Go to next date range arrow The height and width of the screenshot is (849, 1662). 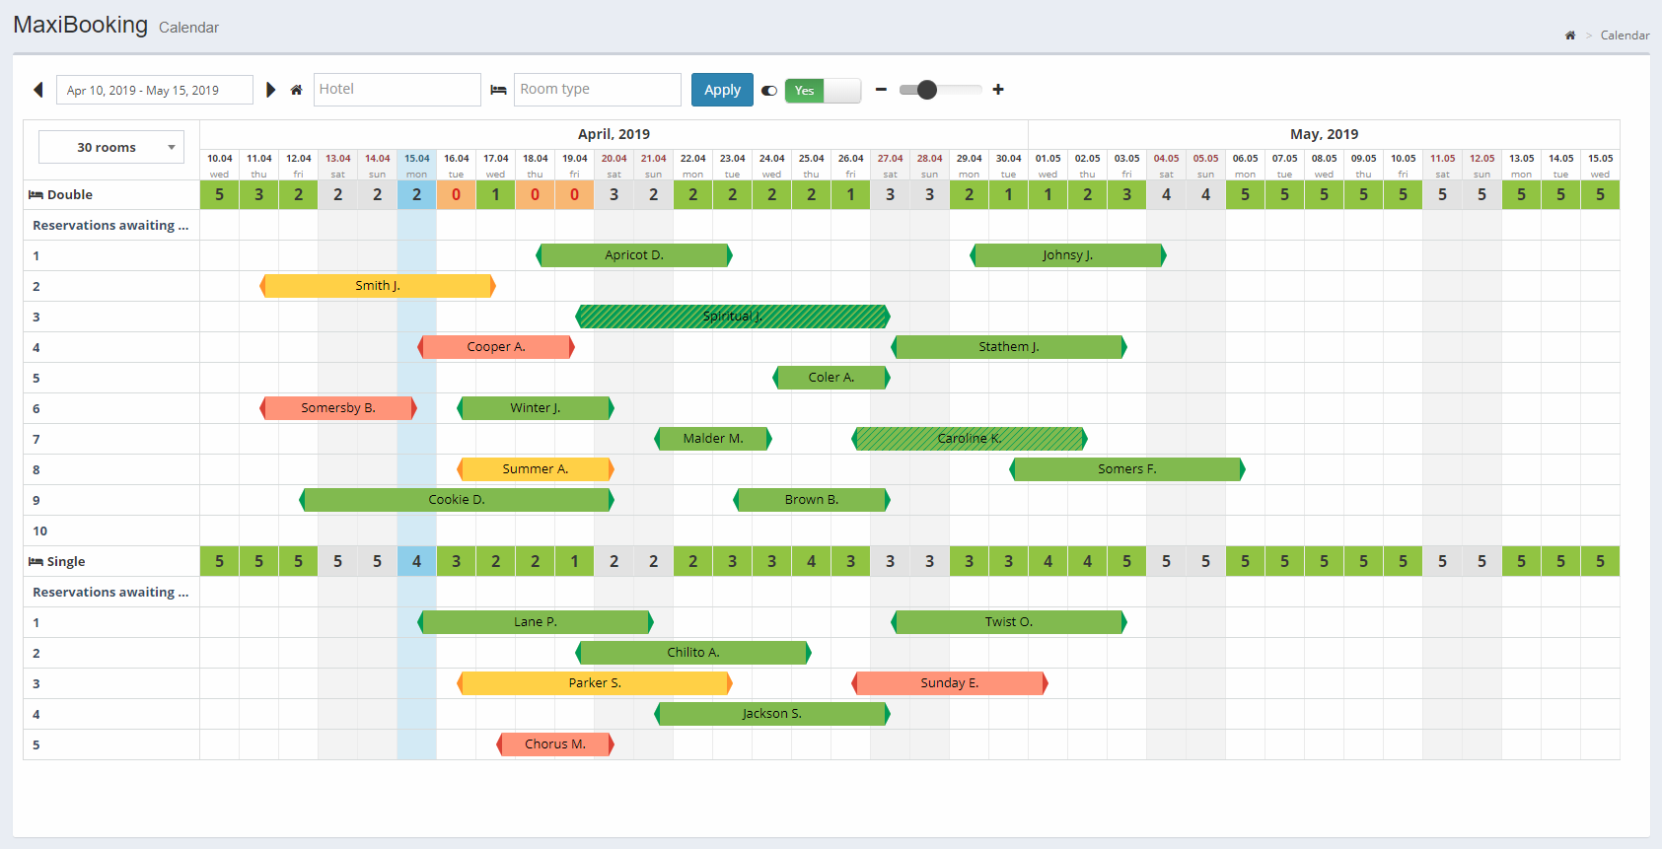pos(270,90)
